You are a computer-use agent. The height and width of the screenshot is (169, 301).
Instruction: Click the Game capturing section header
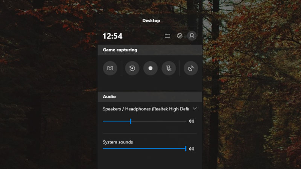coord(120,50)
